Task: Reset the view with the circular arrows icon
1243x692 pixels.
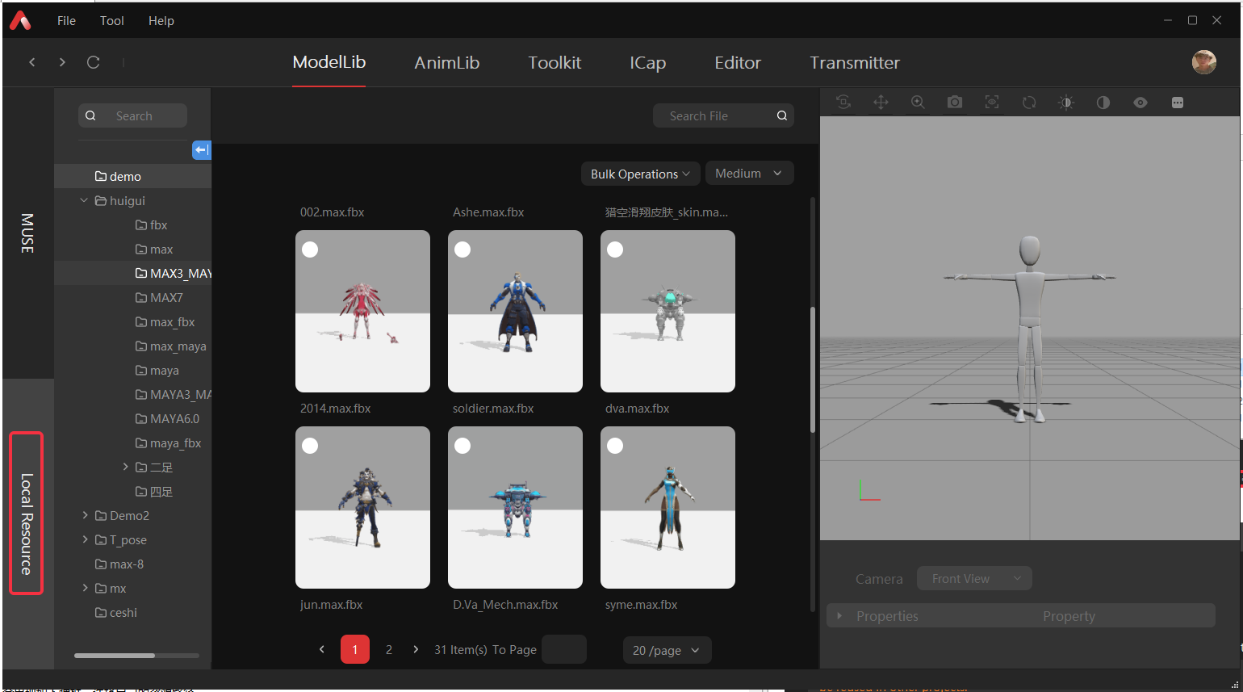Action: (1029, 102)
